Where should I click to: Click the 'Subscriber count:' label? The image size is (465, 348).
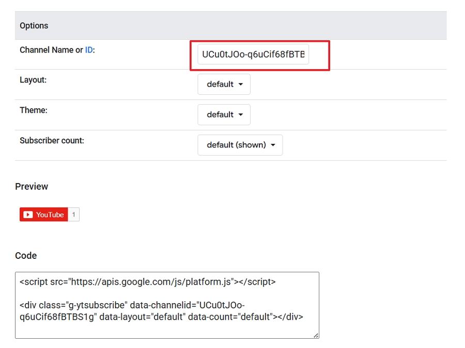pyautogui.click(x=52, y=141)
